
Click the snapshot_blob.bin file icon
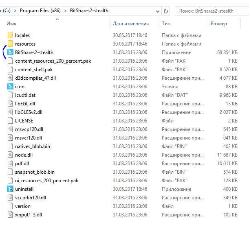10,172
